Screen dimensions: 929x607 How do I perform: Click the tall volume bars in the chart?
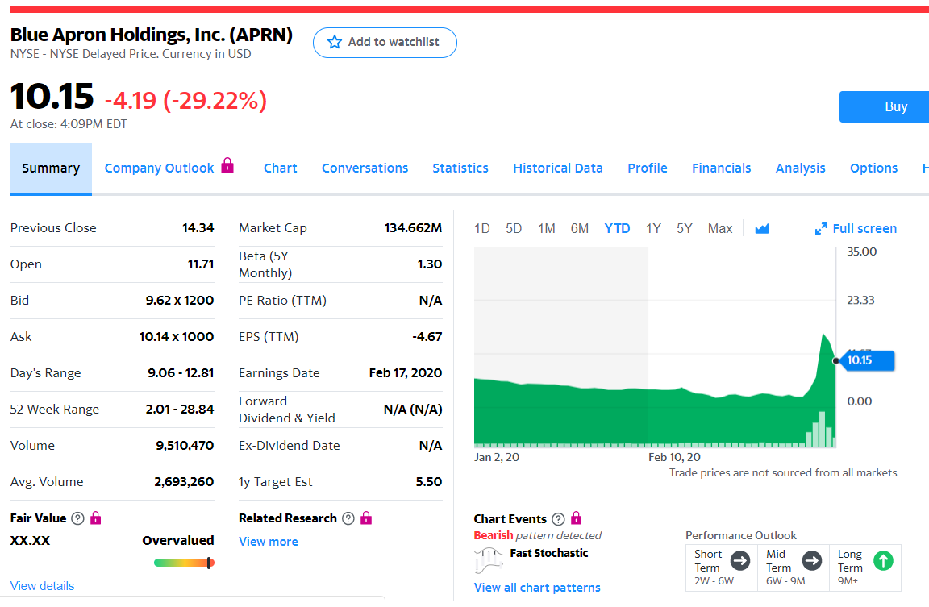coord(821,430)
